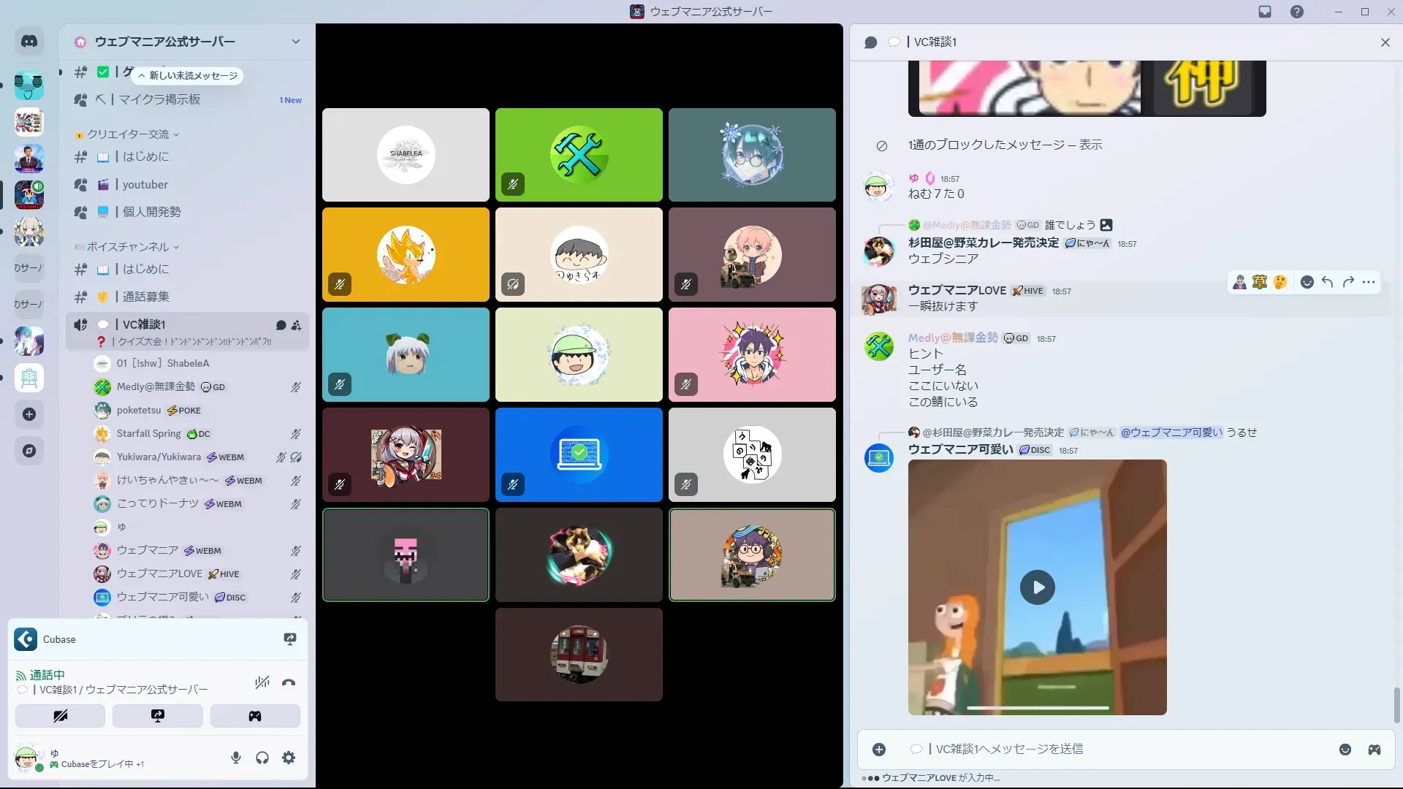Open the inbox icon in title bar

[1265, 12]
